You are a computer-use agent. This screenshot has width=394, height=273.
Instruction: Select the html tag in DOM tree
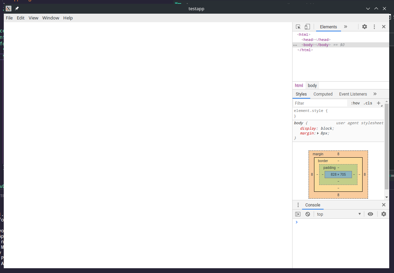[x=304, y=34]
